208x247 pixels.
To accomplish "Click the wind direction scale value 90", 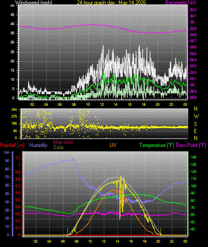I will (15, 131).
